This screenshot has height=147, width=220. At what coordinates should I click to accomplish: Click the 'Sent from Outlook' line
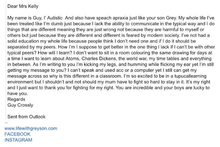tap(26, 117)
